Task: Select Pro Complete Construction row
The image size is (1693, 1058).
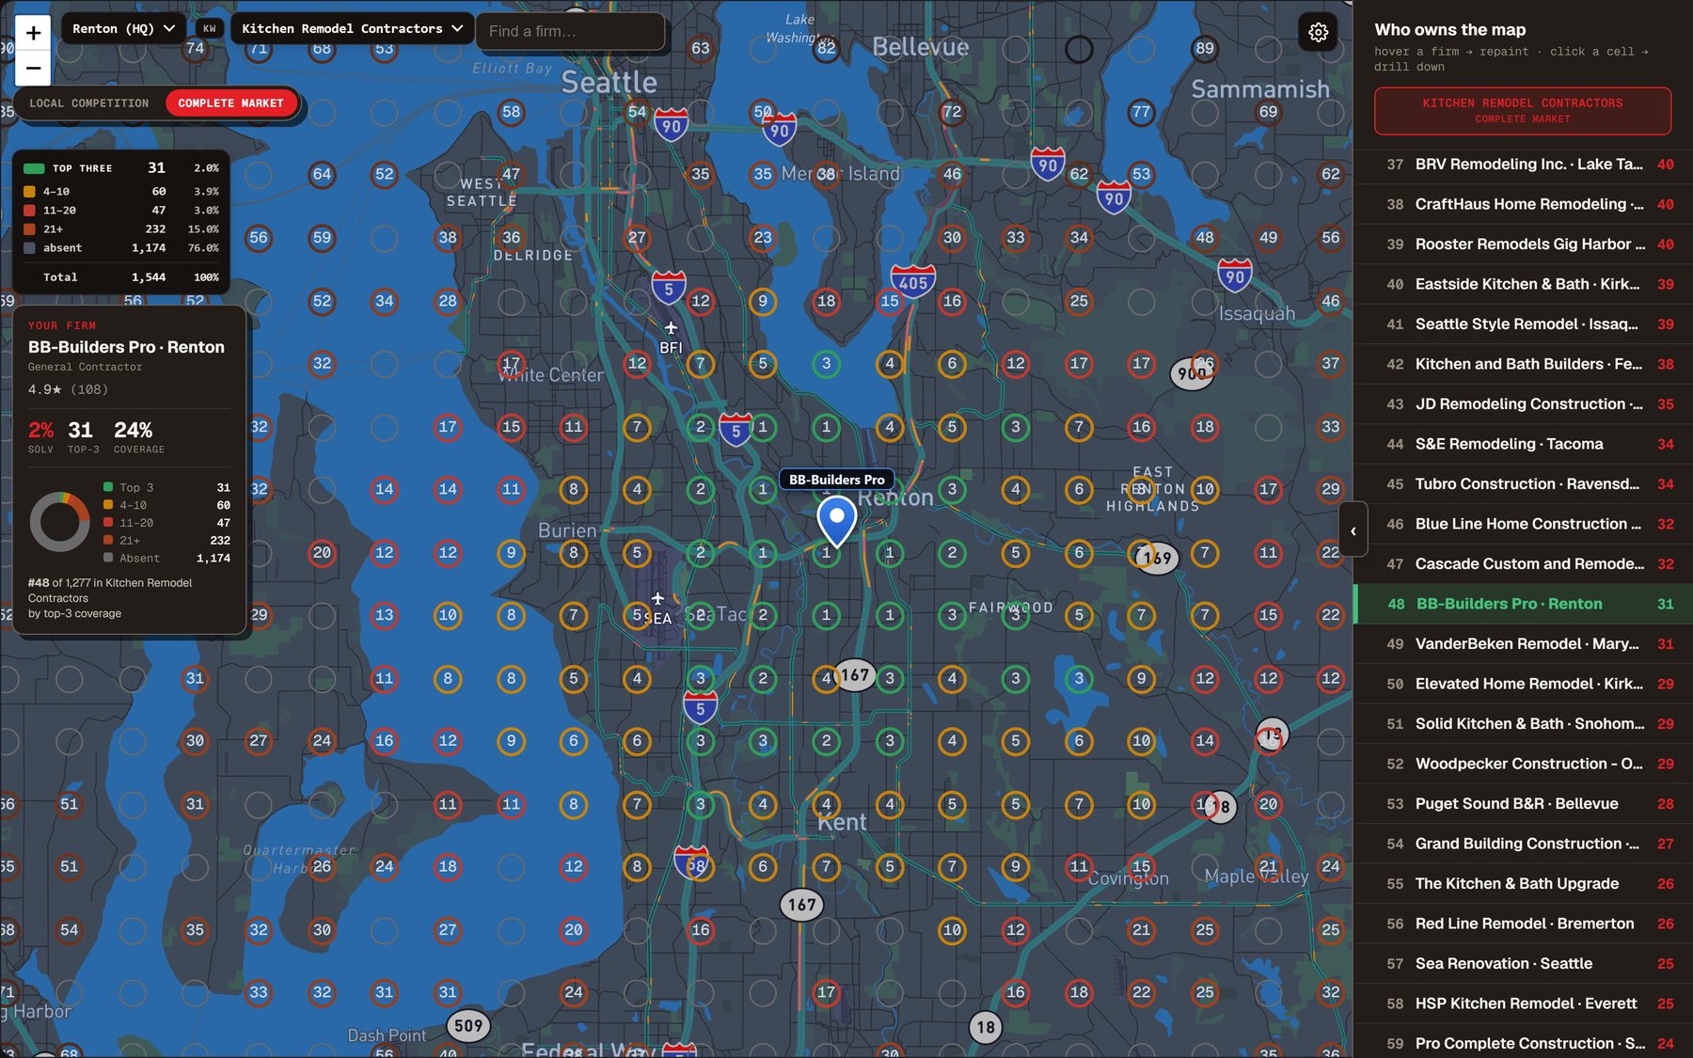Action: pyautogui.click(x=1524, y=1044)
